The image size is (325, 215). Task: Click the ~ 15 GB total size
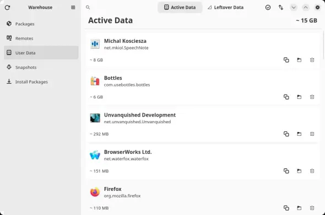(307, 20)
